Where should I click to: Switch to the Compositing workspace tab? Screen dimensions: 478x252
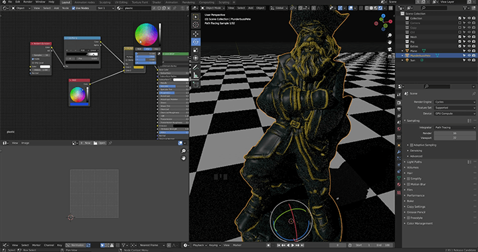(x=206, y=2)
